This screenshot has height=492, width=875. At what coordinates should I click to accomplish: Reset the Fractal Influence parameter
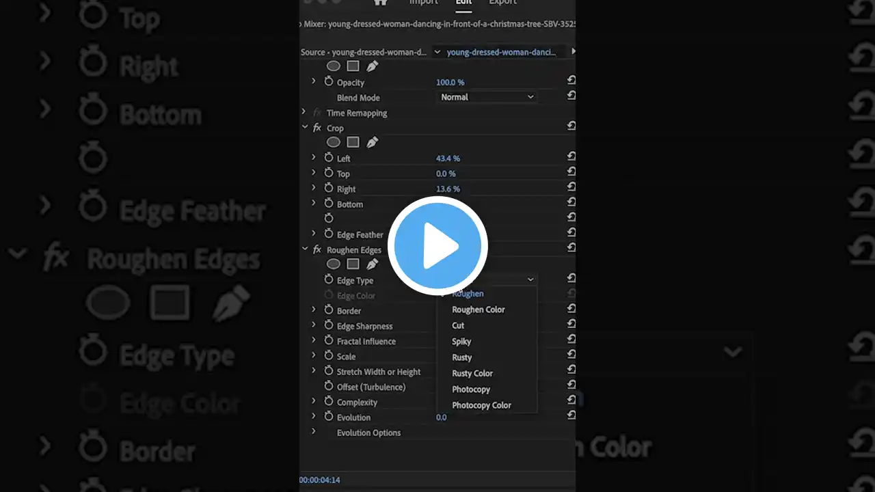[571, 339]
